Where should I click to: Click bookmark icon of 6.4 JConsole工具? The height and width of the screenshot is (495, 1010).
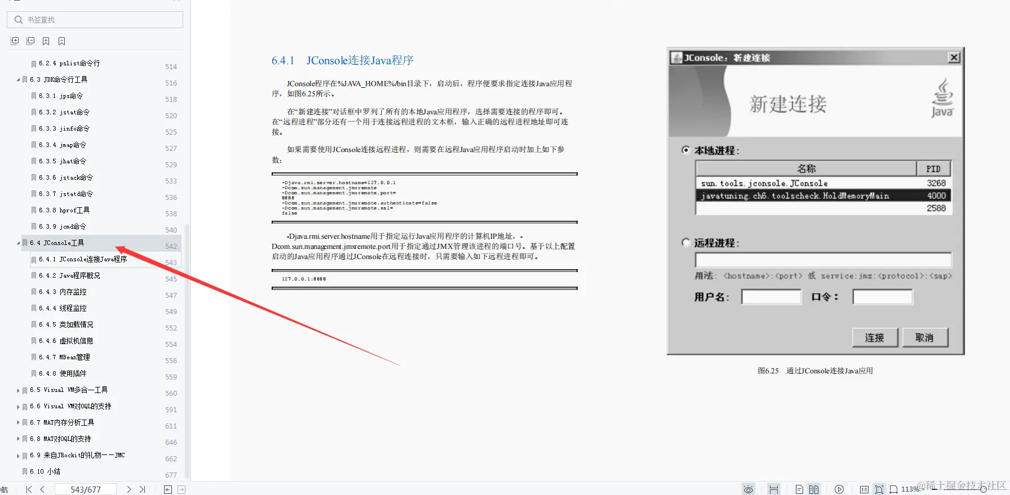click(25, 243)
